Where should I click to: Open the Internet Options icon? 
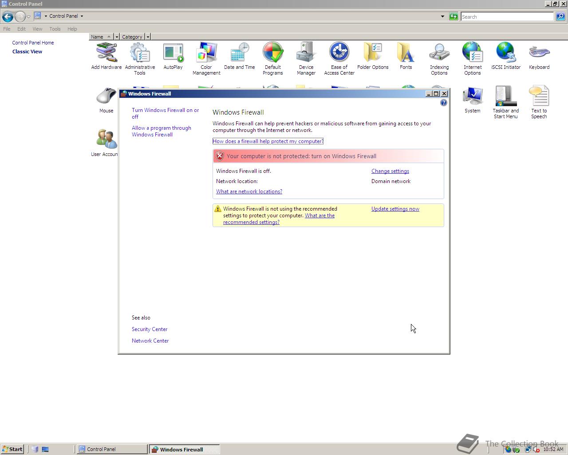(x=473, y=59)
